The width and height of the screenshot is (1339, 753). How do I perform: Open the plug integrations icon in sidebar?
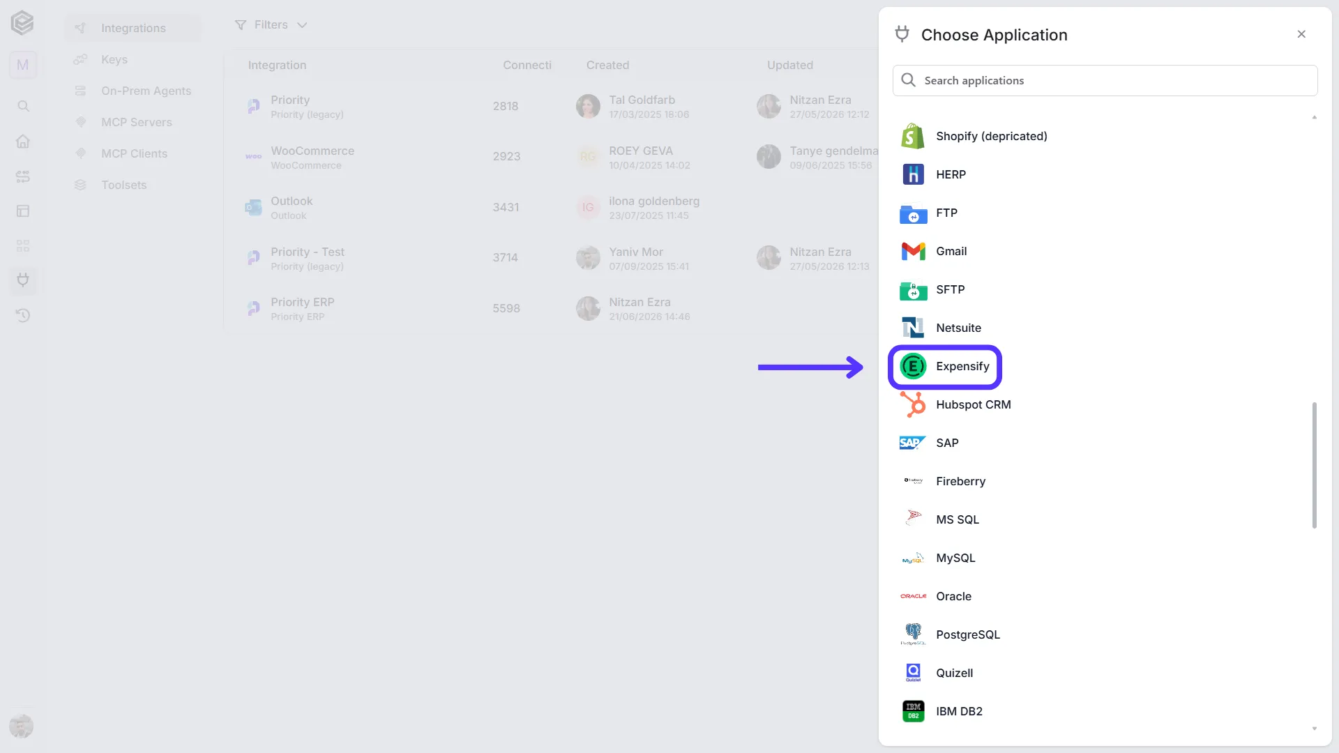click(23, 280)
